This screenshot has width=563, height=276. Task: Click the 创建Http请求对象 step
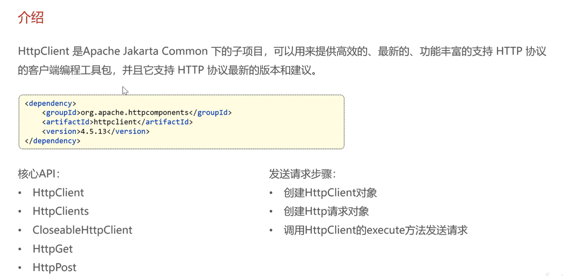click(326, 211)
